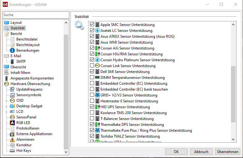Screen dimensions: 243x158
Task: Uncheck Asus WMI Sensor Unterstützung
Action: point(92,42)
